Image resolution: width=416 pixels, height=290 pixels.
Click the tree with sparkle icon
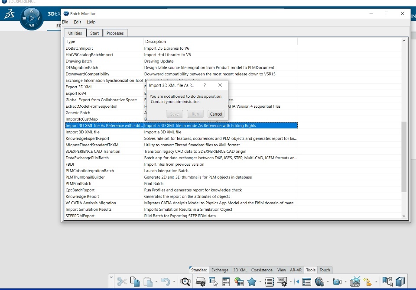[368, 281]
